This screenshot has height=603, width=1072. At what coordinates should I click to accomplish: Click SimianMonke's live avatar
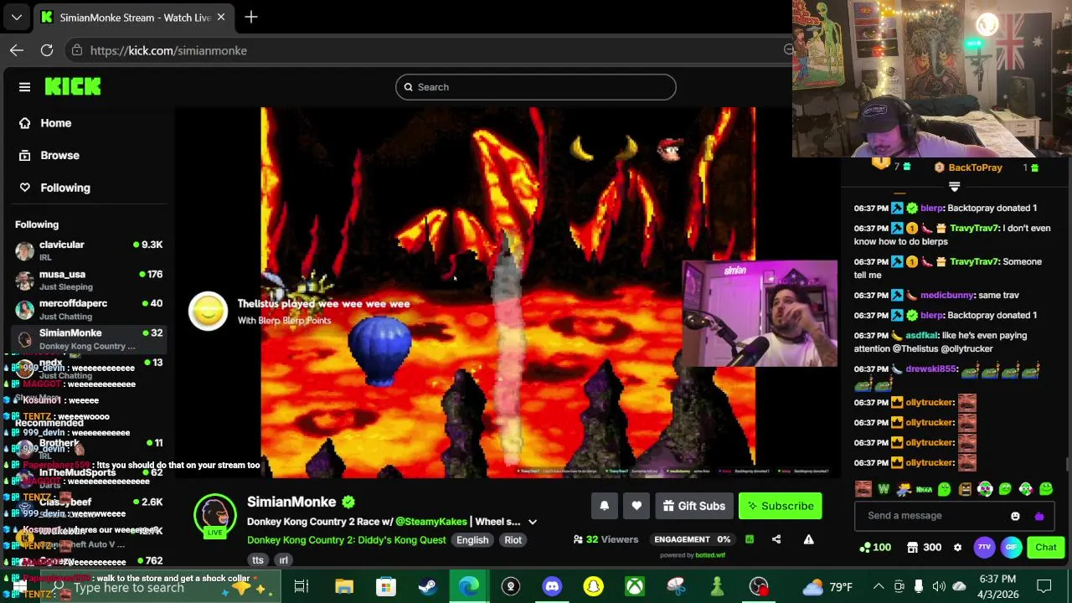pyautogui.click(x=215, y=514)
